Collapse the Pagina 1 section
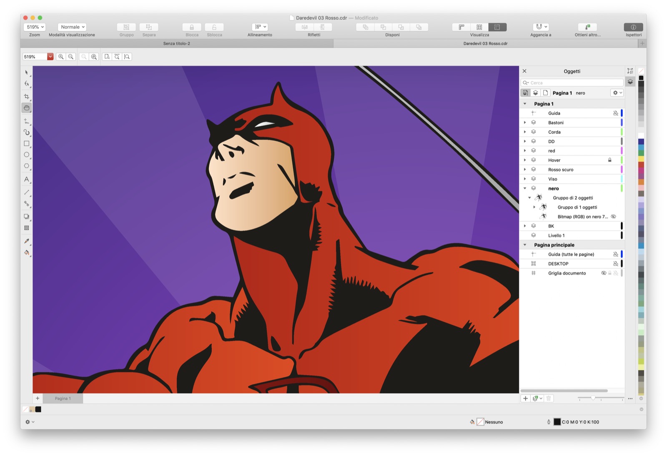This screenshot has width=667, height=456. [x=525, y=104]
